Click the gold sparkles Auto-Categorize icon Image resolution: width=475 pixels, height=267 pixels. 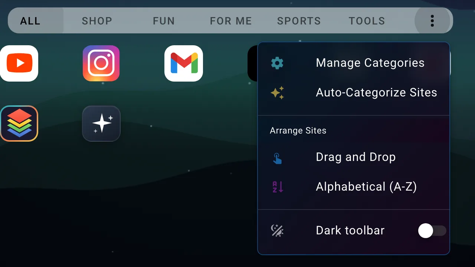tap(277, 93)
